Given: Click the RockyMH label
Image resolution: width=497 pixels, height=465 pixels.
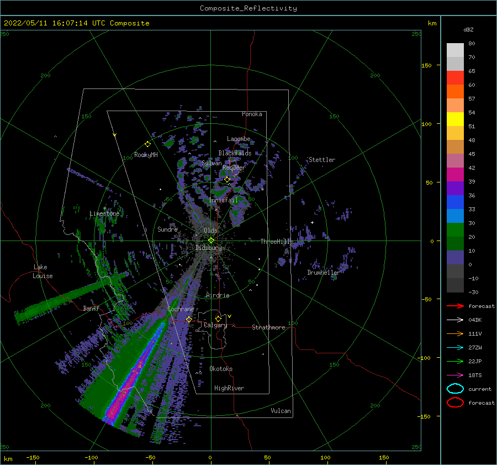Looking at the screenshot, I should tap(146, 155).
